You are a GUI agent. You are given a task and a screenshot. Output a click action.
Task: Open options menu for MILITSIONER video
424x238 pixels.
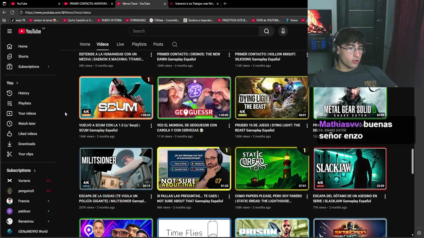coord(151,196)
